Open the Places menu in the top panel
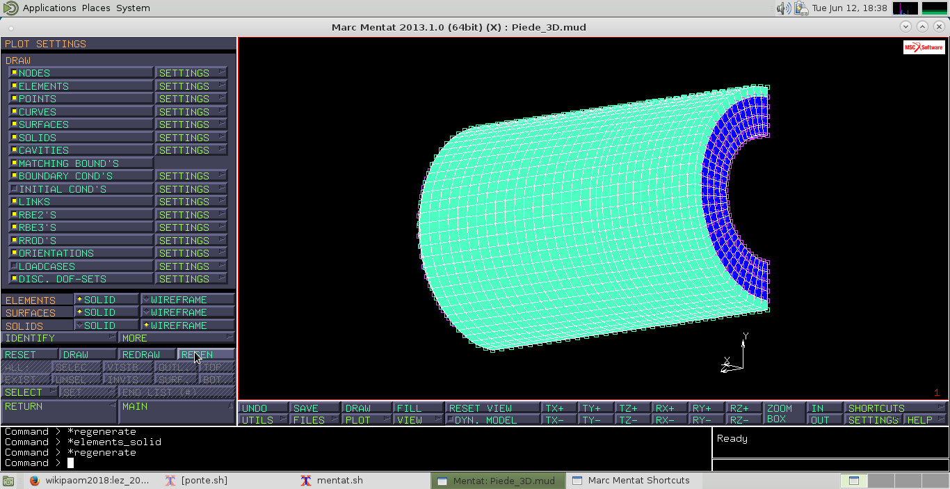This screenshot has height=489, width=950. [96, 8]
